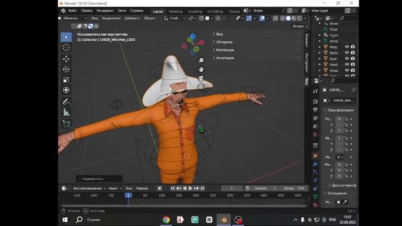Choose the Rotate tool
Screen dimensions: 402x226
click(66, 69)
